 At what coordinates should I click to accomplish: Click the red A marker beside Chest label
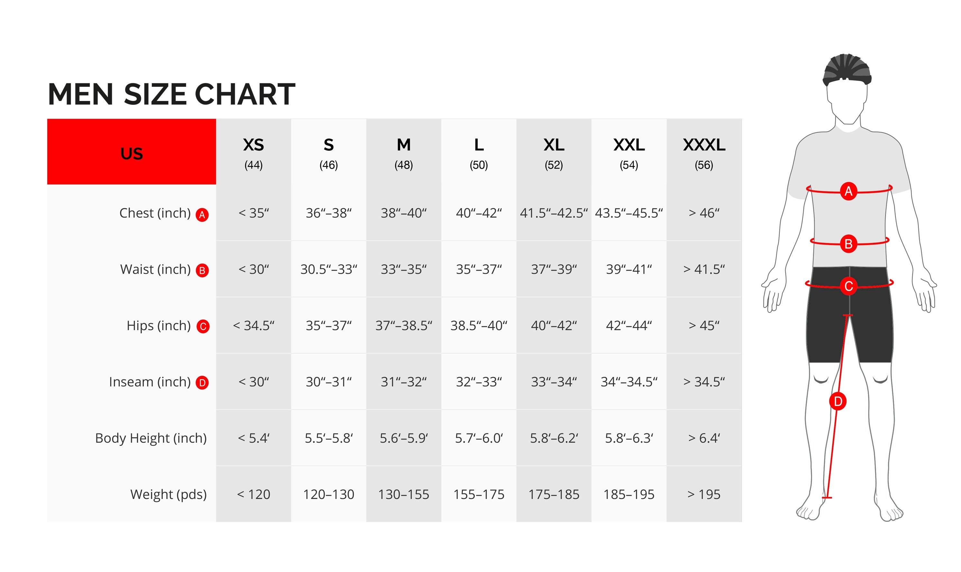[x=202, y=215]
